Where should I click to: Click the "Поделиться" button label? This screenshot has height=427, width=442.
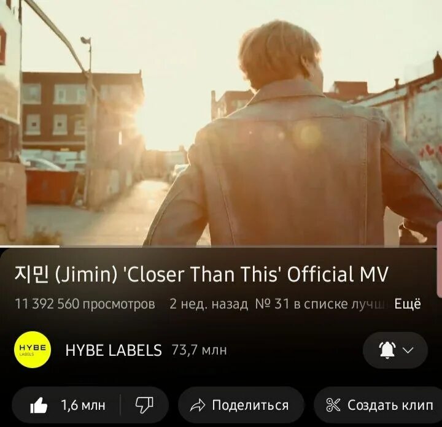pyautogui.click(x=250, y=406)
